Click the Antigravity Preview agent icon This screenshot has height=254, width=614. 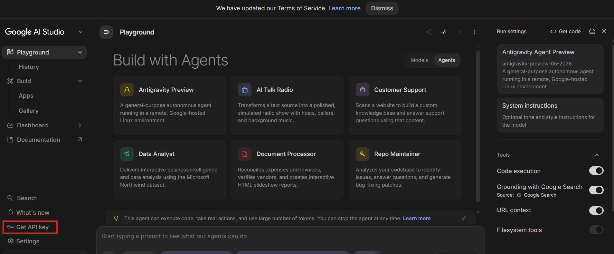coord(127,90)
